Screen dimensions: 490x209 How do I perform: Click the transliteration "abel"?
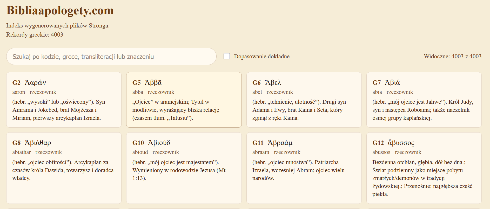coord(257,92)
